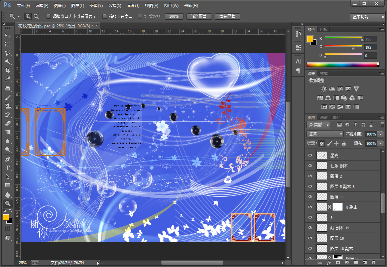Open the 基本功能 workspace dropdown
387x267 pixels.
368,17
